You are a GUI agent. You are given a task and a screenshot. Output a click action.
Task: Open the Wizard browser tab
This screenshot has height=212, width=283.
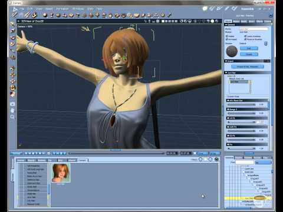click(x=72, y=160)
